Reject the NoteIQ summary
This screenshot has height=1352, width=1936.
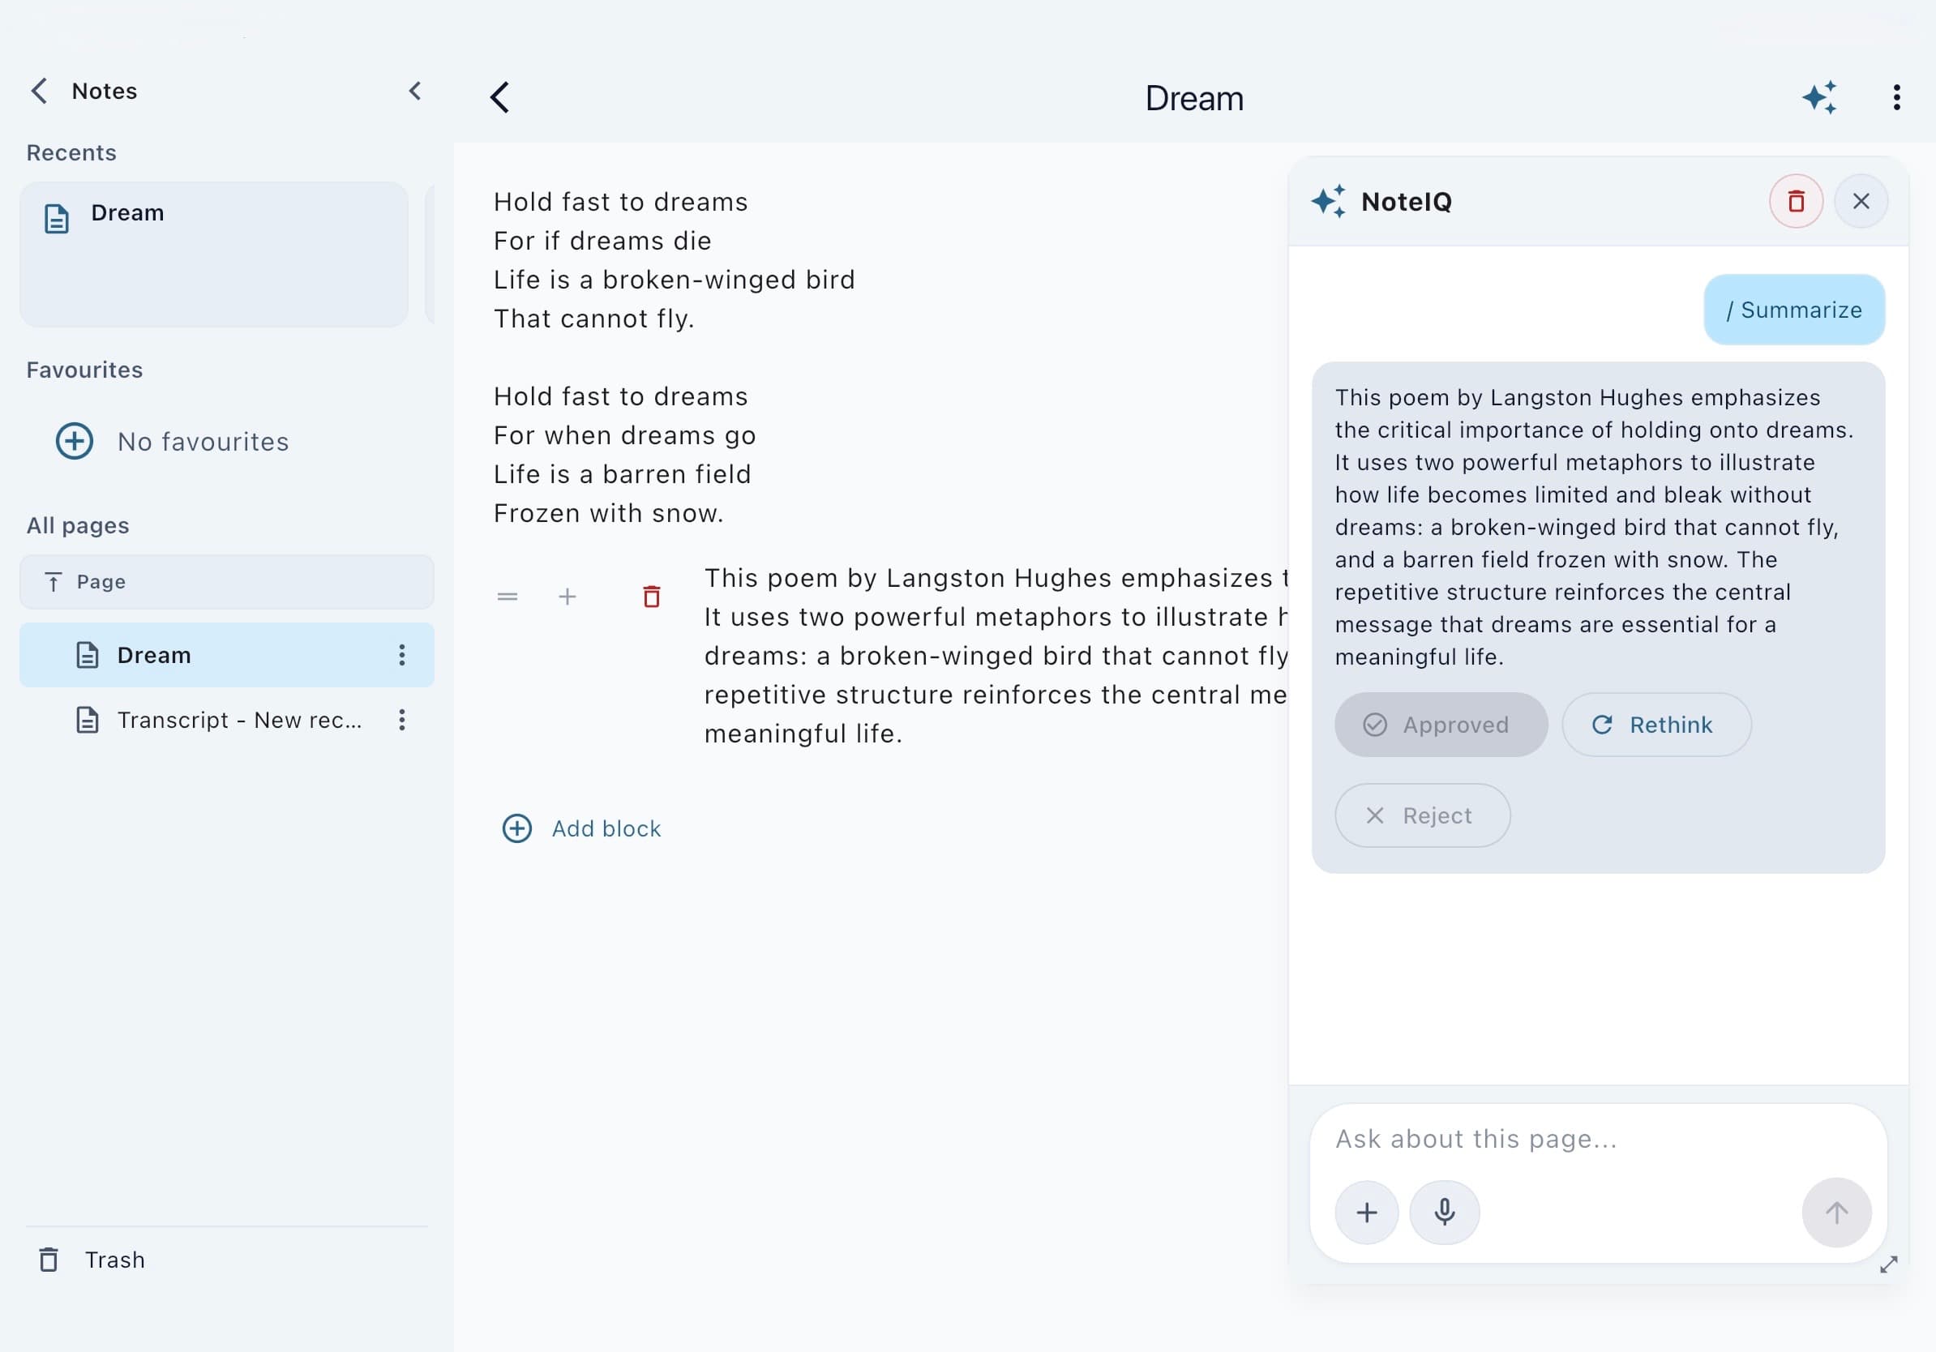[x=1423, y=816]
